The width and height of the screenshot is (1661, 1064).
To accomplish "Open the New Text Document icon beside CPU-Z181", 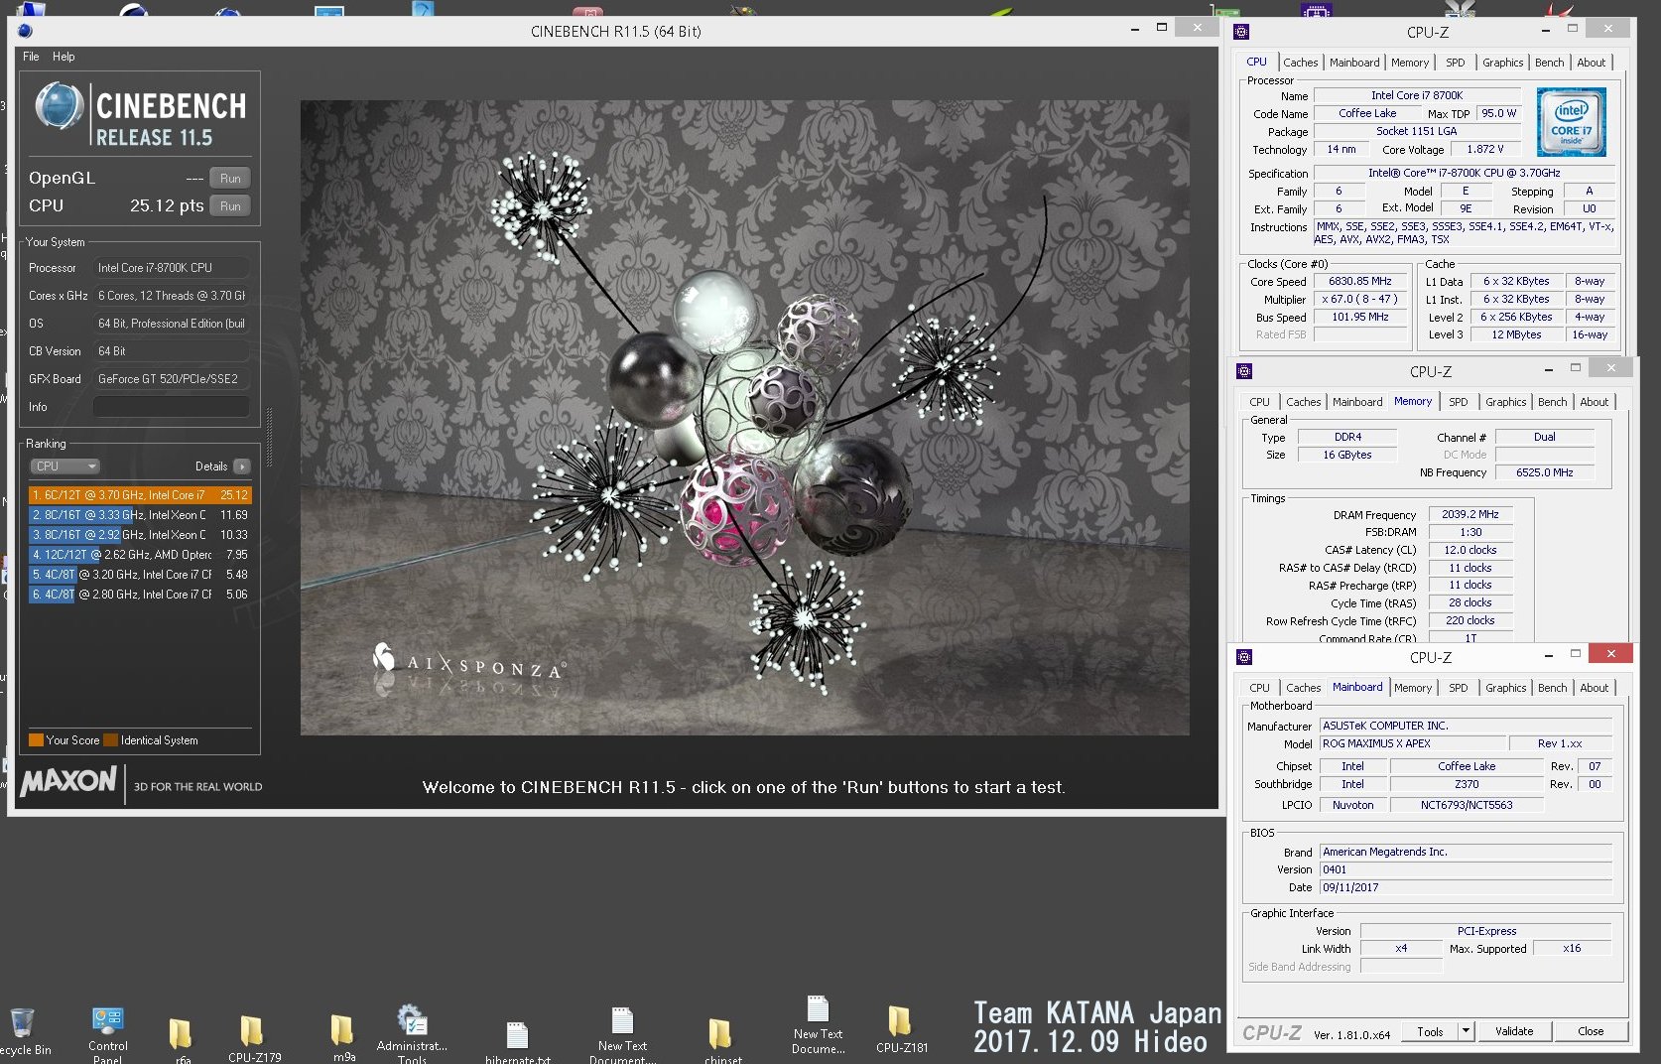I will pos(818,1026).
